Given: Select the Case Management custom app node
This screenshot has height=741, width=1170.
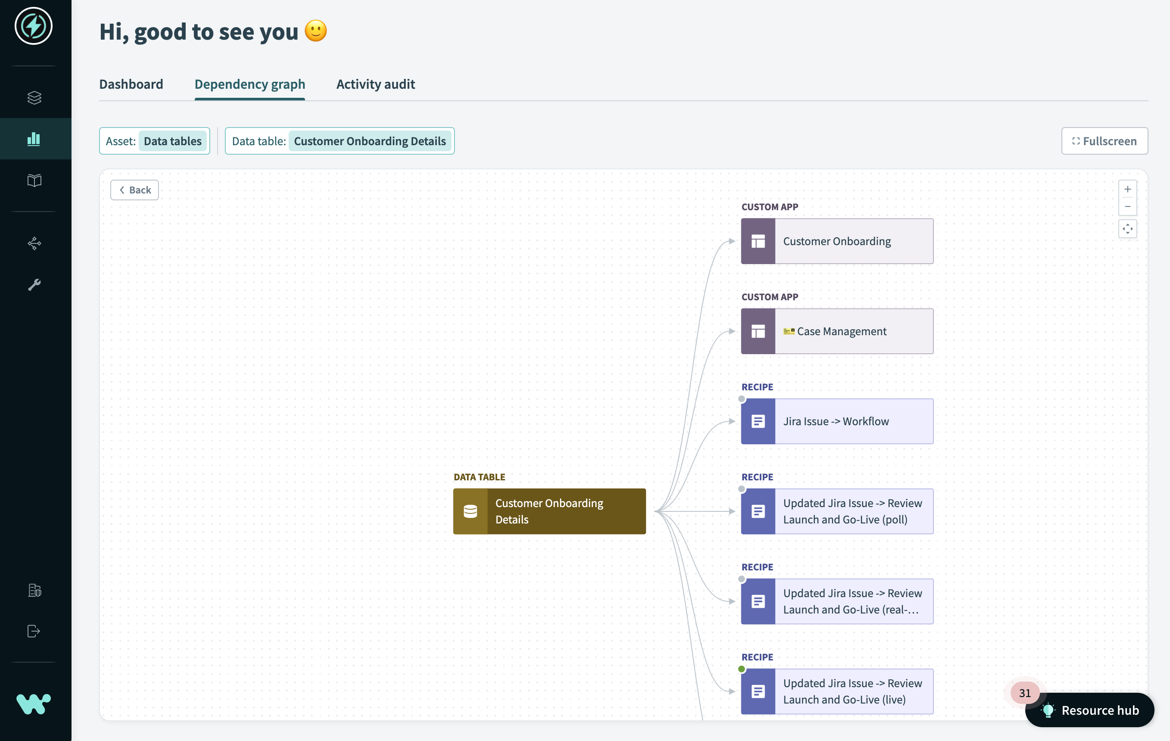Looking at the screenshot, I should tap(837, 331).
